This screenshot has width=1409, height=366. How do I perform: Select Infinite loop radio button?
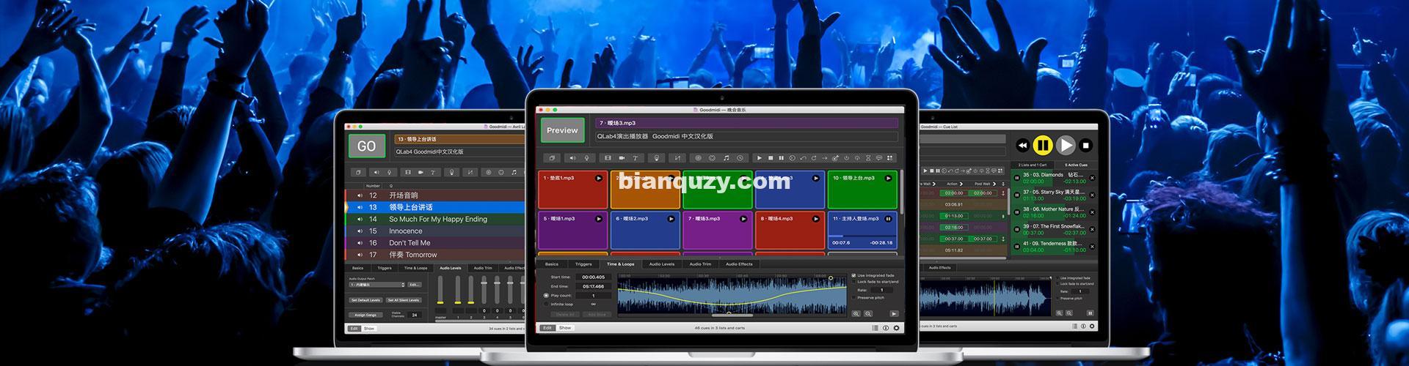click(546, 304)
